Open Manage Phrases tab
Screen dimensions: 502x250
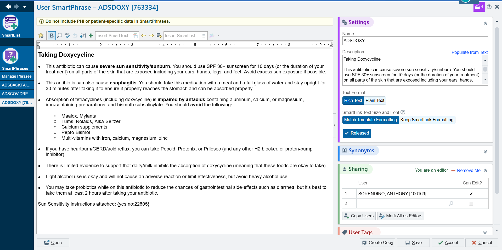tap(17, 76)
